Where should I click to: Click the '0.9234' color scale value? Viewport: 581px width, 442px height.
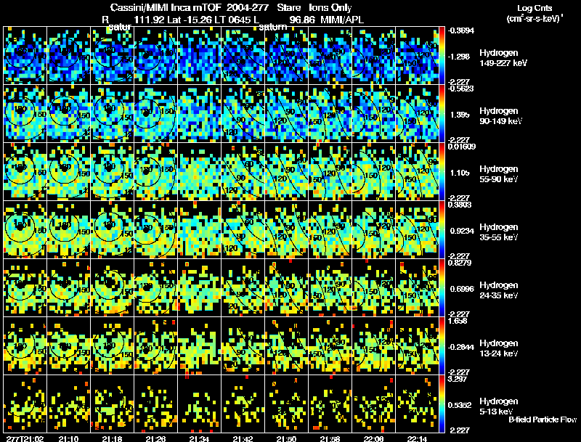pyautogui.click(x=462, y=231)
